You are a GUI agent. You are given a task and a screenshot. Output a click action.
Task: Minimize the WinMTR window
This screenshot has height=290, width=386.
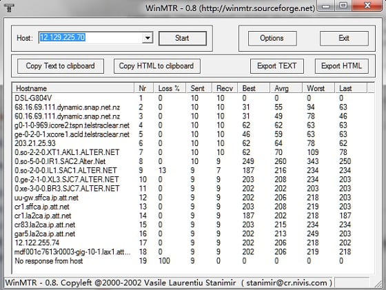(x=326, y=6)
